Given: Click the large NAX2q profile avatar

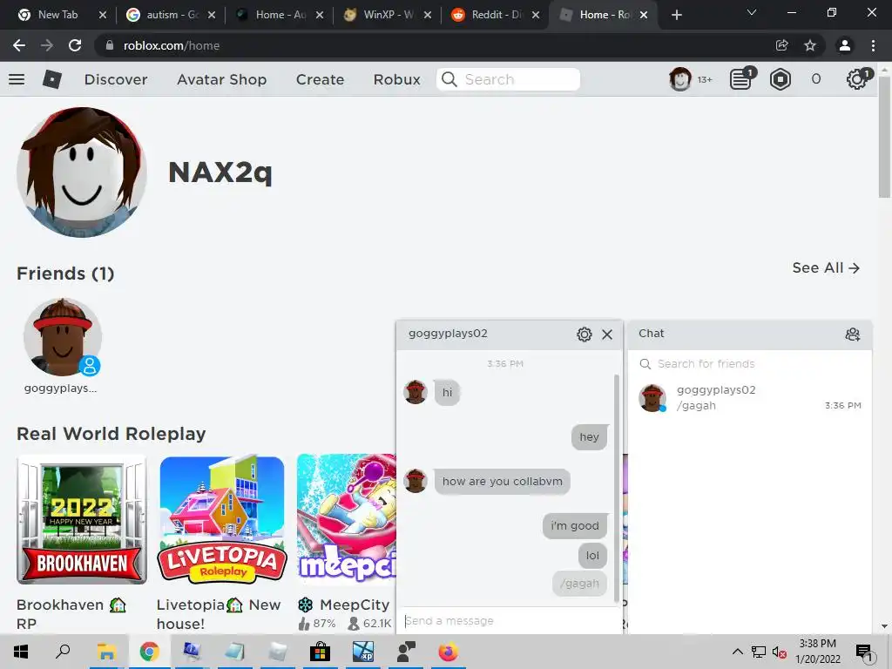Looking at the screenshot, I should click(82, 172).
